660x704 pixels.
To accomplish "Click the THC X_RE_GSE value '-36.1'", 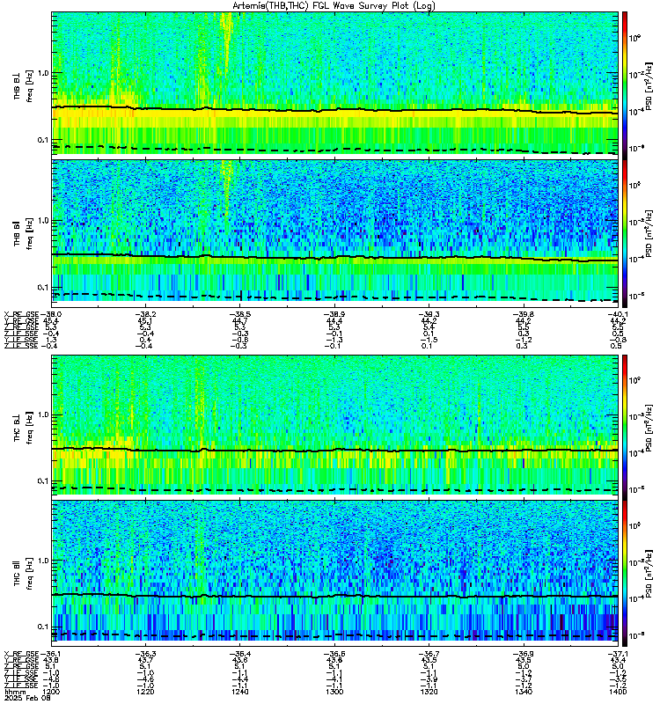I will 49,654.
